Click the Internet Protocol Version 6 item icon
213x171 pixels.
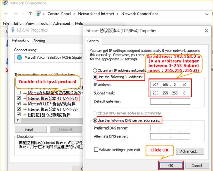coord(25,109)
